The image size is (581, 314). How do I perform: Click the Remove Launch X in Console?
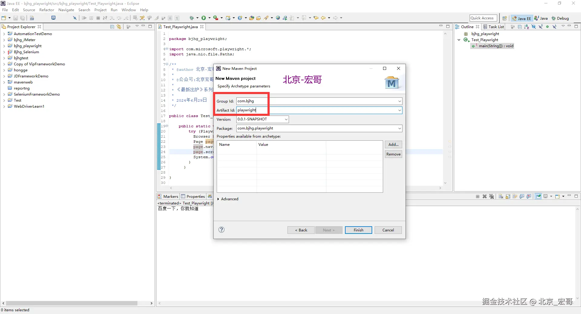click(x=484, y=196)
